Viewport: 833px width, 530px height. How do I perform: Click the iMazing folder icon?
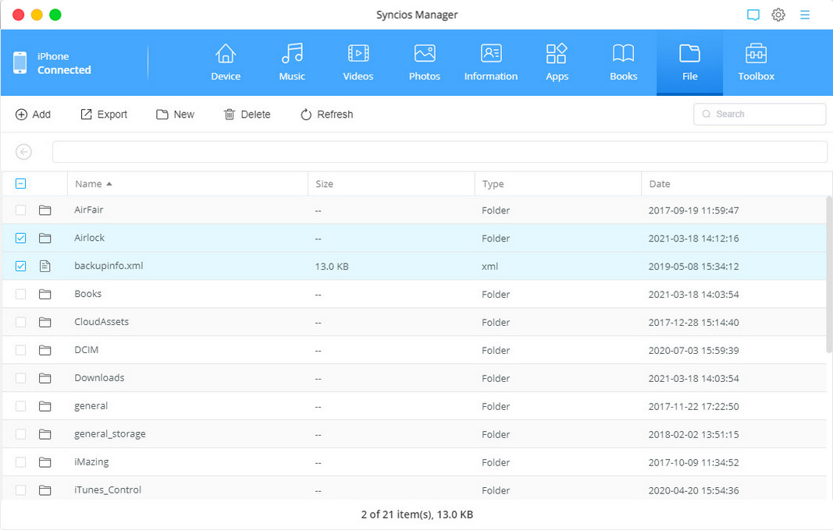coord(45,462)
